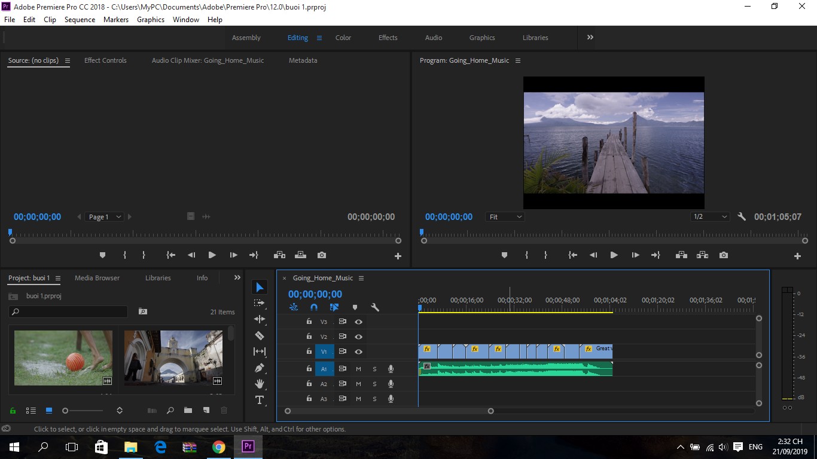
Task: Click the New Item icon in Project panel
Action: [x=206, y=411]
